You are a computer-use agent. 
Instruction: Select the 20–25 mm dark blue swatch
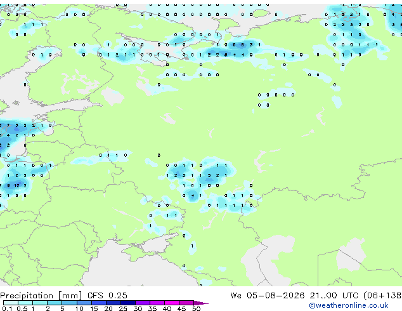pos(113,303)
